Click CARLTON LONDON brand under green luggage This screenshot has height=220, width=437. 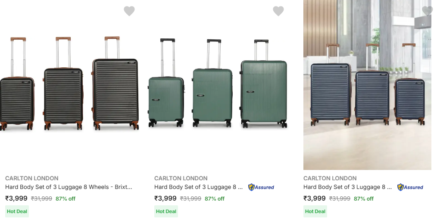181,178
